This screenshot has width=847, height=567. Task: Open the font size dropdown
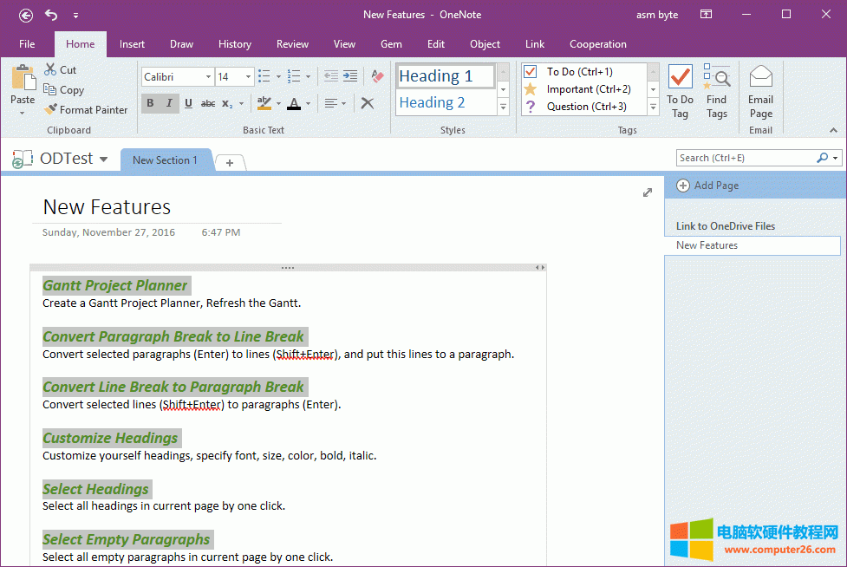(x=248, y=77)
